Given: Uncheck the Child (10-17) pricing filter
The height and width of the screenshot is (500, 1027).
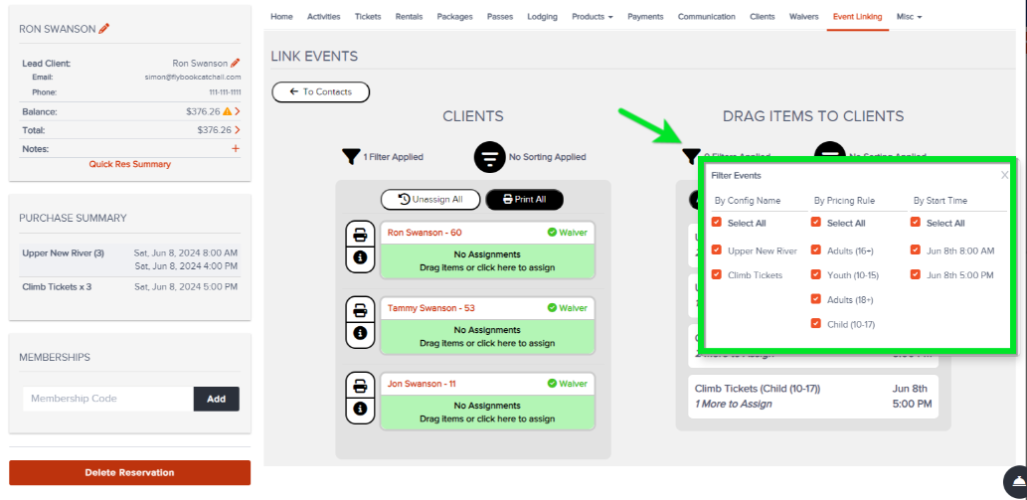Looking at the screenshot, I should 816,323.
